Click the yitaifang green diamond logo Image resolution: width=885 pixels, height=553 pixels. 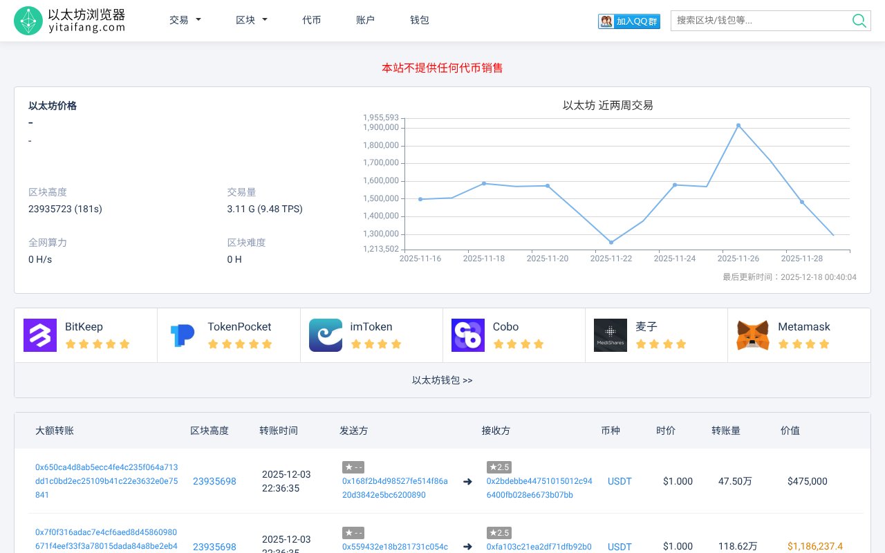(28, 20)
